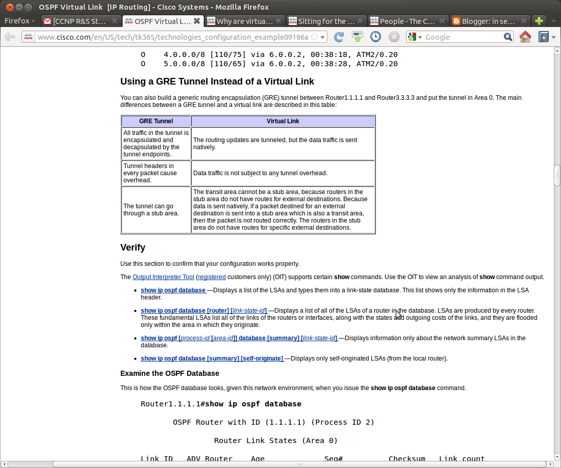Close the CCNP R&S tab

(x=114, y=21)
